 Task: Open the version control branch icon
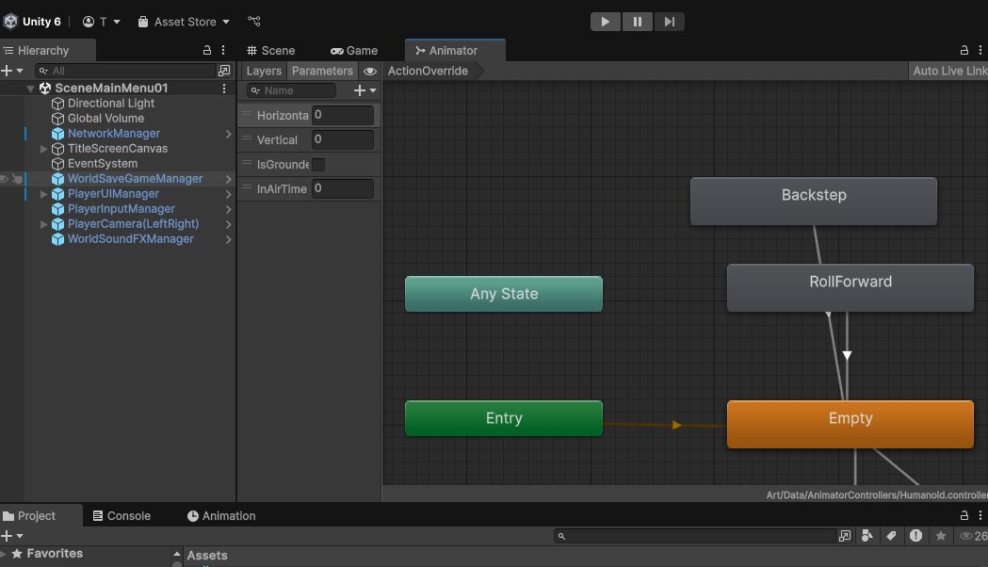[x=254, y=22]
